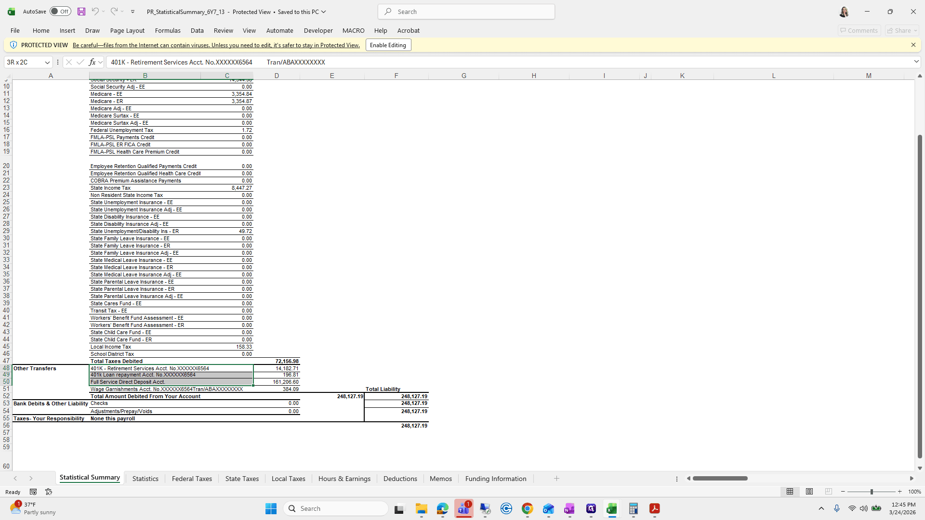Click the vertical scrollbar thumb
The height and width of the screenshot is (520, 925).
[920, 296]
